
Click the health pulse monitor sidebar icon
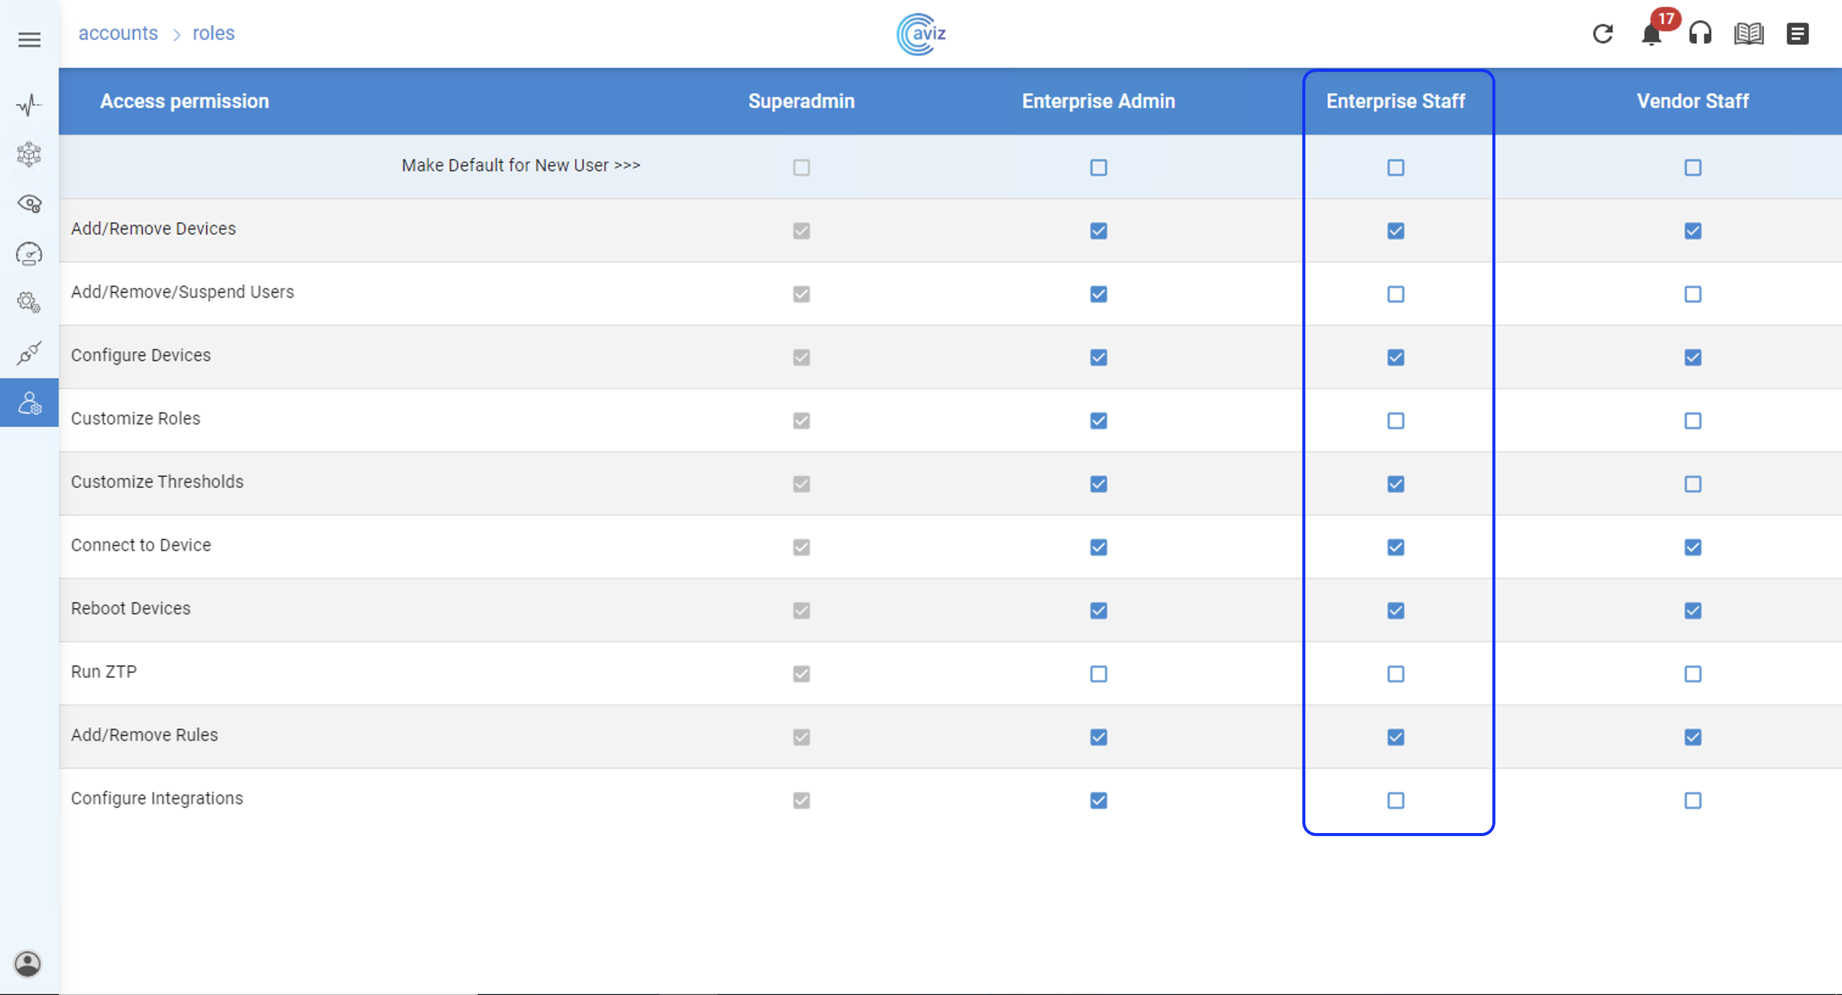click(x=29, y=105)
